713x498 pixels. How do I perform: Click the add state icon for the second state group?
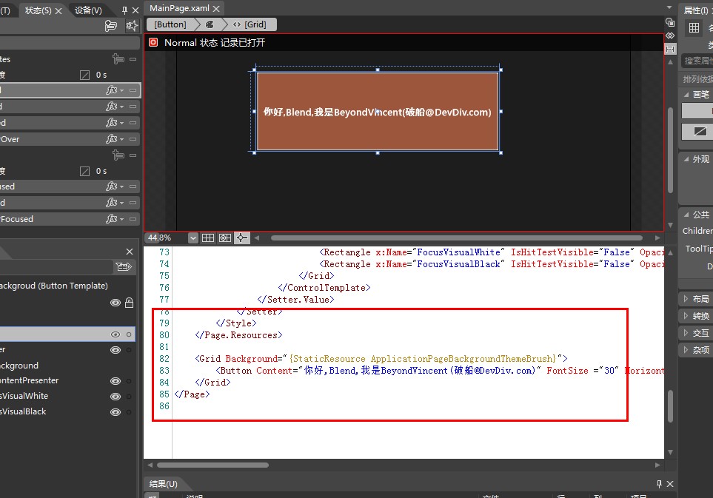tap(118, 155)
